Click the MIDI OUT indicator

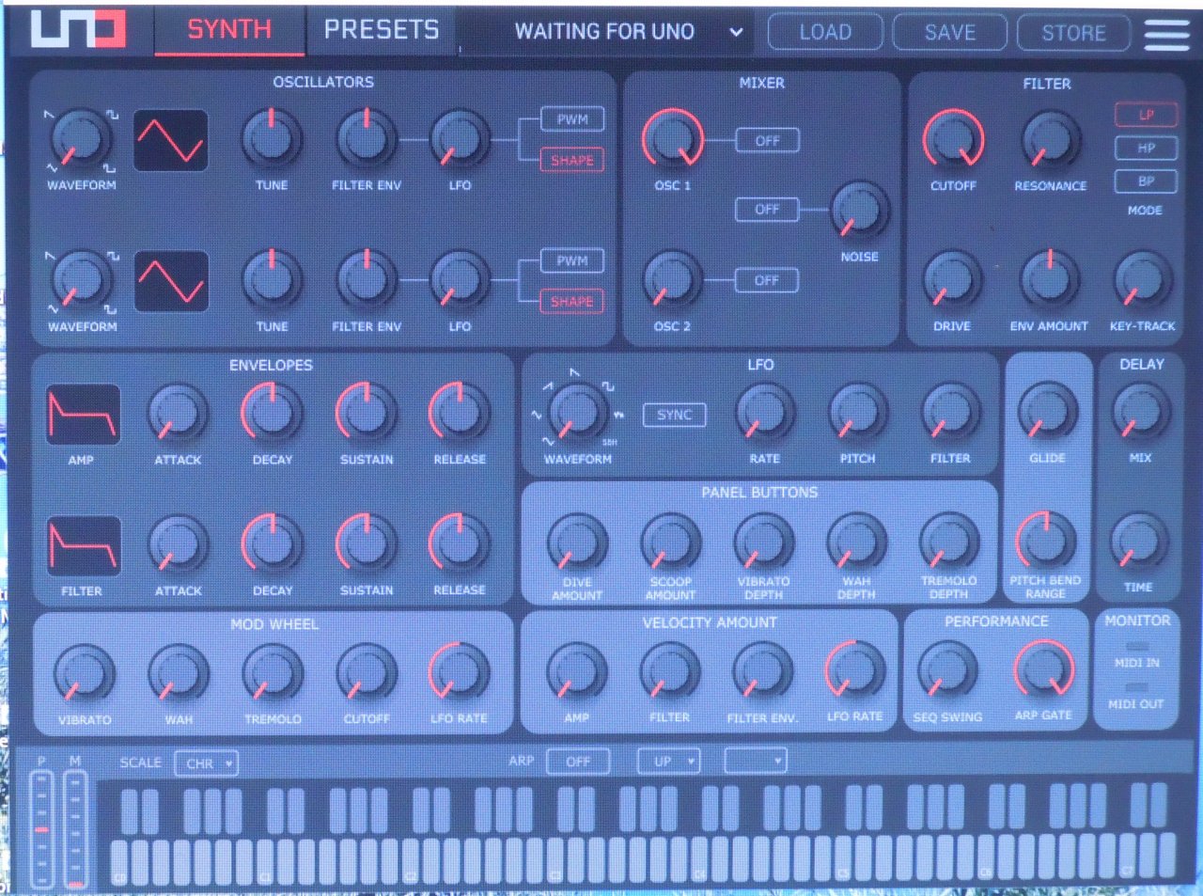click(x=1137, y=687)
